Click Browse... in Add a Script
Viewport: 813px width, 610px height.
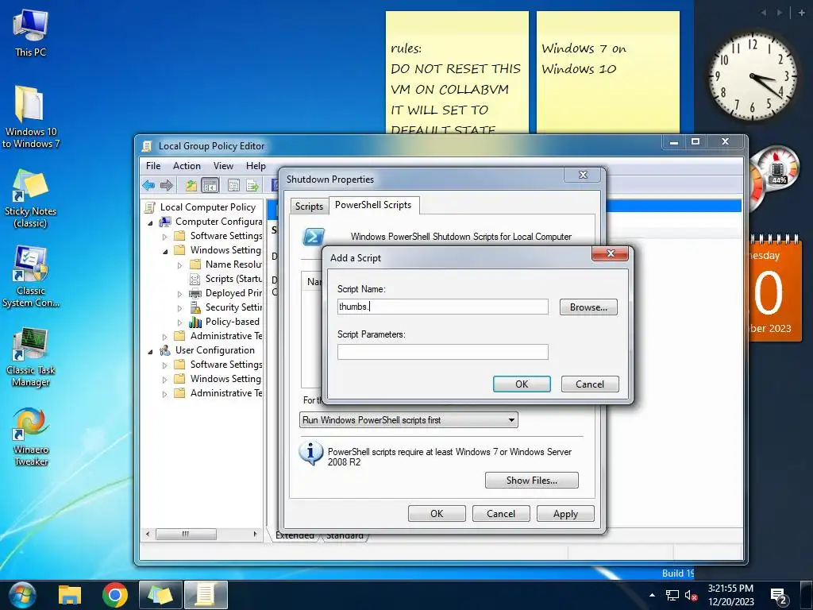click(588, 307)
